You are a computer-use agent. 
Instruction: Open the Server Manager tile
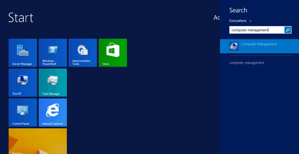click(x=23, y=53)
